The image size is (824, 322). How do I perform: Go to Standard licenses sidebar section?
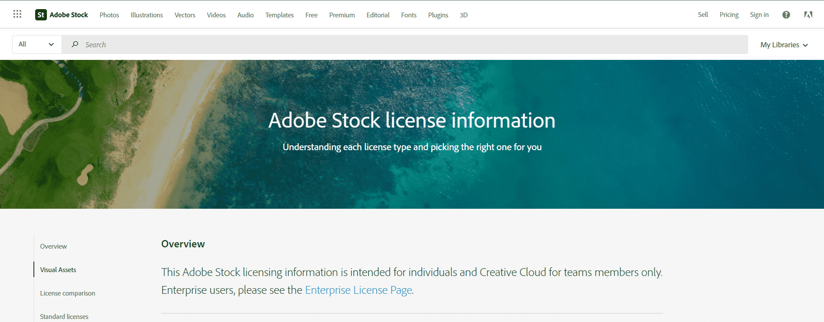click(64, 316)
